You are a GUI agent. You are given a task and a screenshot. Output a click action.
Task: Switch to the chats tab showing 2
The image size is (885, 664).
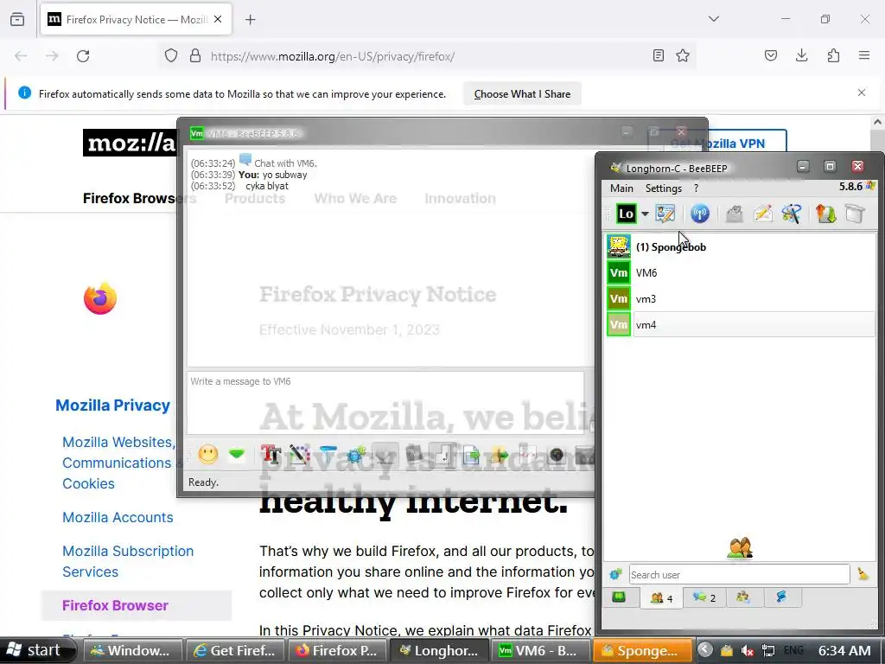704,597
